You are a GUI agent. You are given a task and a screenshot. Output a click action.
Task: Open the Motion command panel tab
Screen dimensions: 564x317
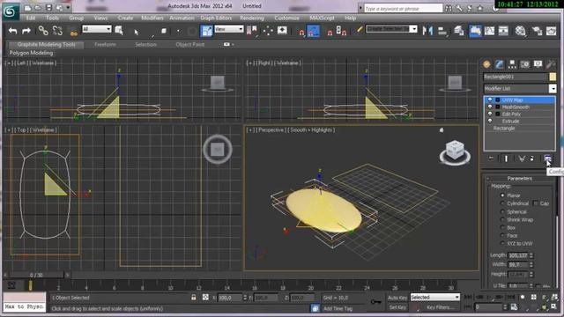pyautogui.click(x=525, y=64)
